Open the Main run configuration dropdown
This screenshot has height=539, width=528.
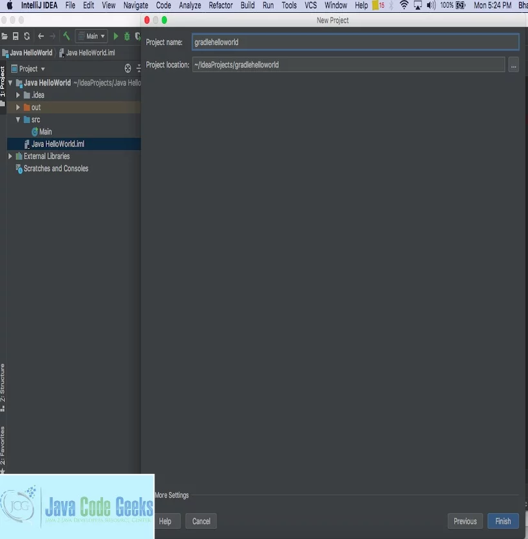tap(91, 36)
